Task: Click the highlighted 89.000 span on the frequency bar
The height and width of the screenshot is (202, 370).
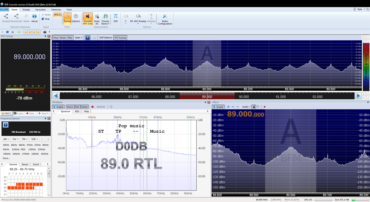Action: [x=207, y=96]
